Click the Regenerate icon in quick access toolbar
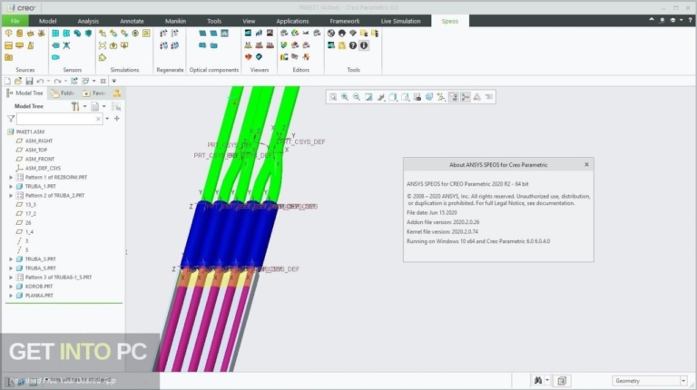697x390 pixels. [74, 81]
